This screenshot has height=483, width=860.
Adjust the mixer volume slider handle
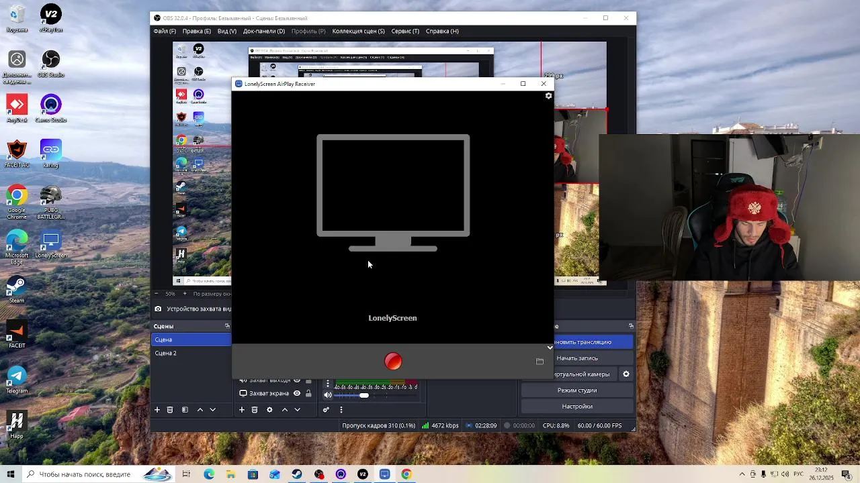click(x=363, y=395)
